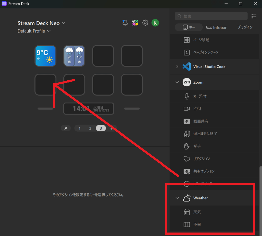Screen dimensions: 262x236
Task: Toggle the action list view icon
Action: [254, 16]
